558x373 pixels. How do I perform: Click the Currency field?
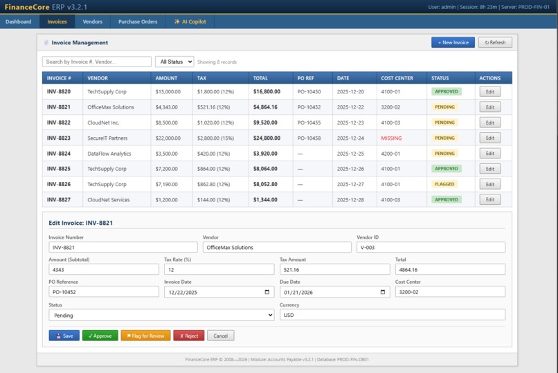point(393,315)
